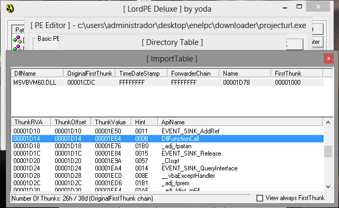Click Name value 00001D78
Screen dimensions: 339x208
click(236, 83)
